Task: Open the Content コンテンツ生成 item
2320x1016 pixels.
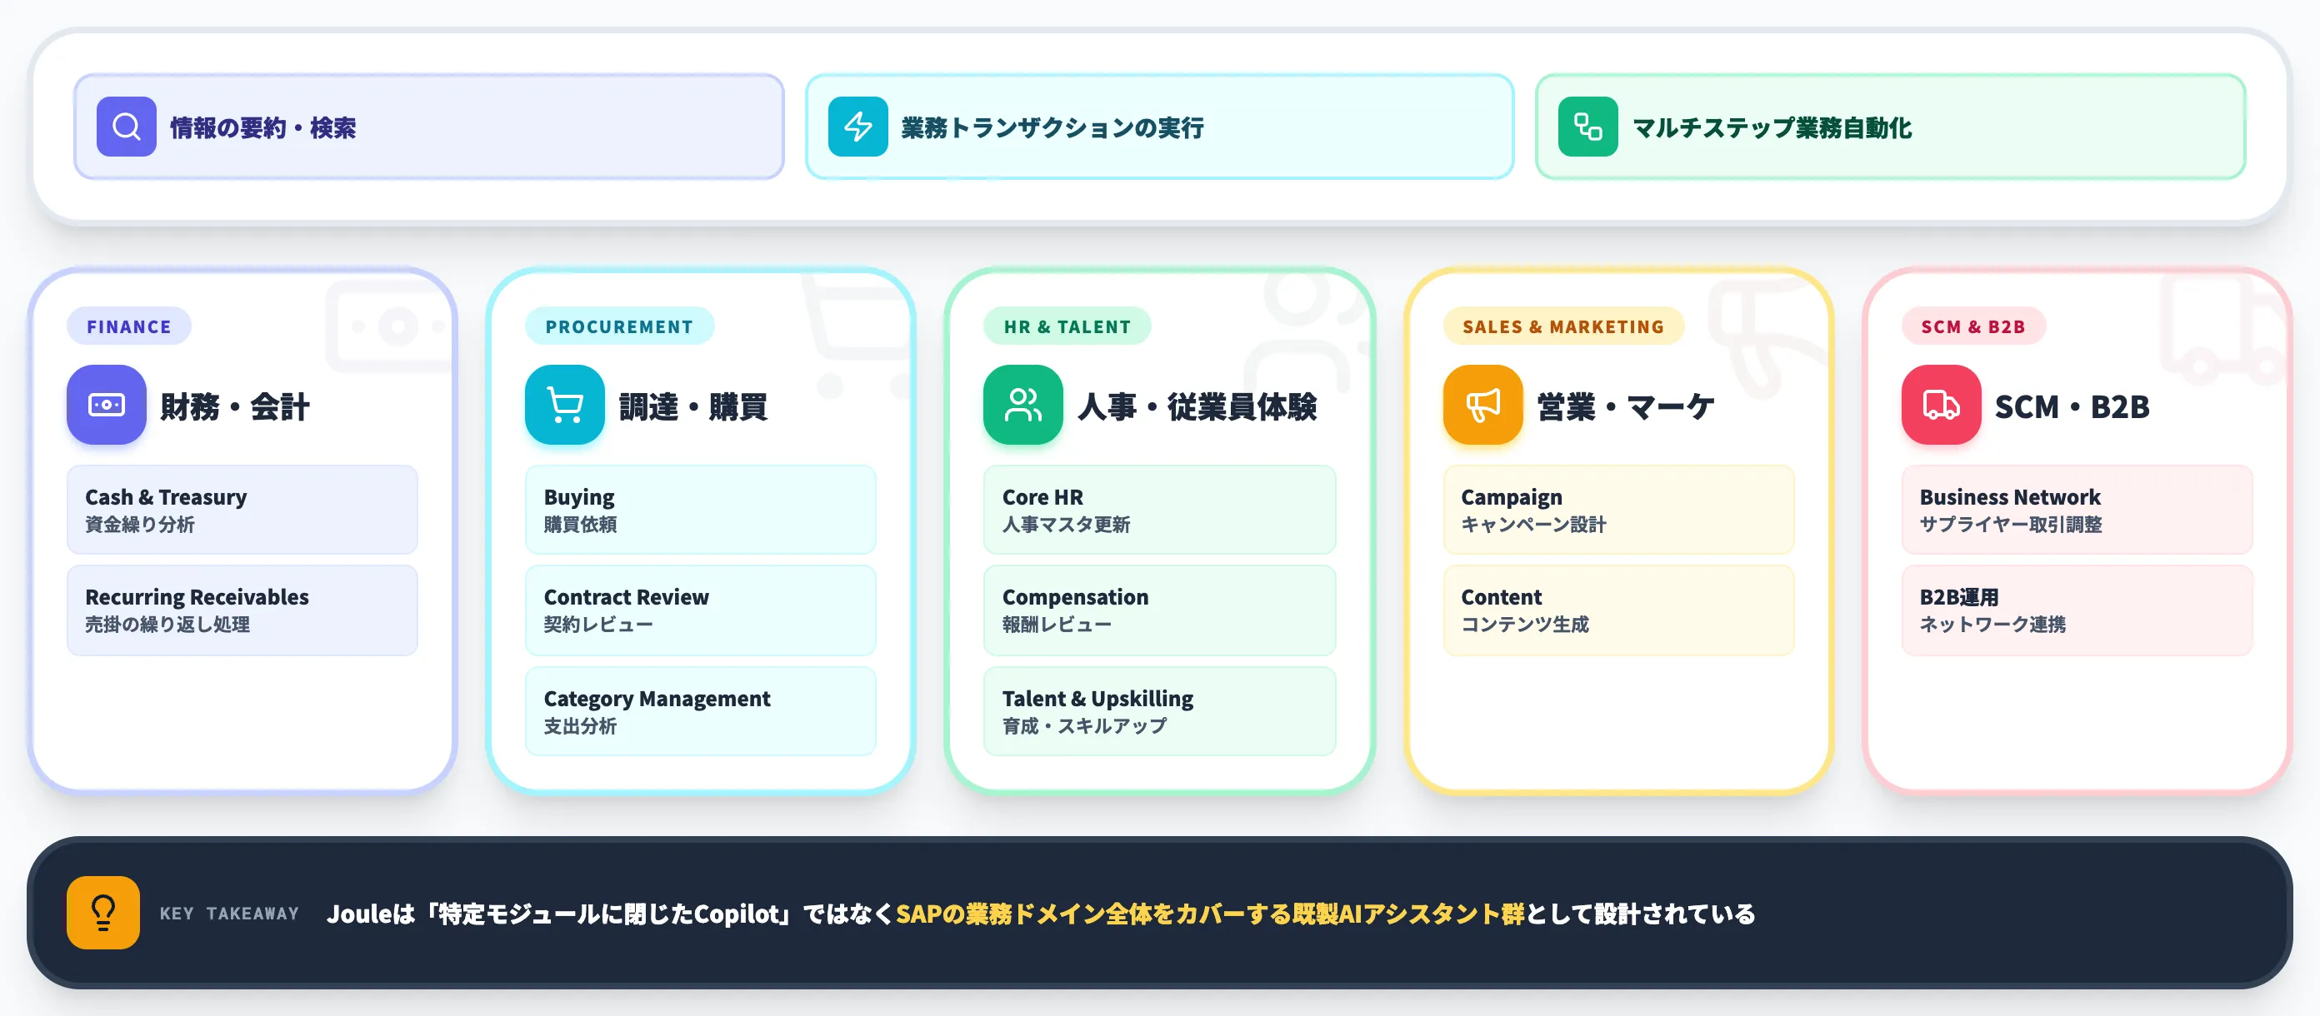Action: click(x=1618, y=610)
